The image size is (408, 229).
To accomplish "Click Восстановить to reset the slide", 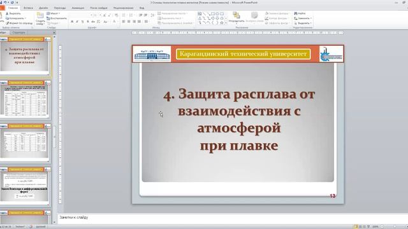I will point(57,18).
